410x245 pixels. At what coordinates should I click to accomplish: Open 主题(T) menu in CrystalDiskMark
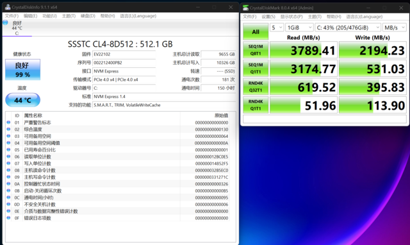click(x=315, y=17)
